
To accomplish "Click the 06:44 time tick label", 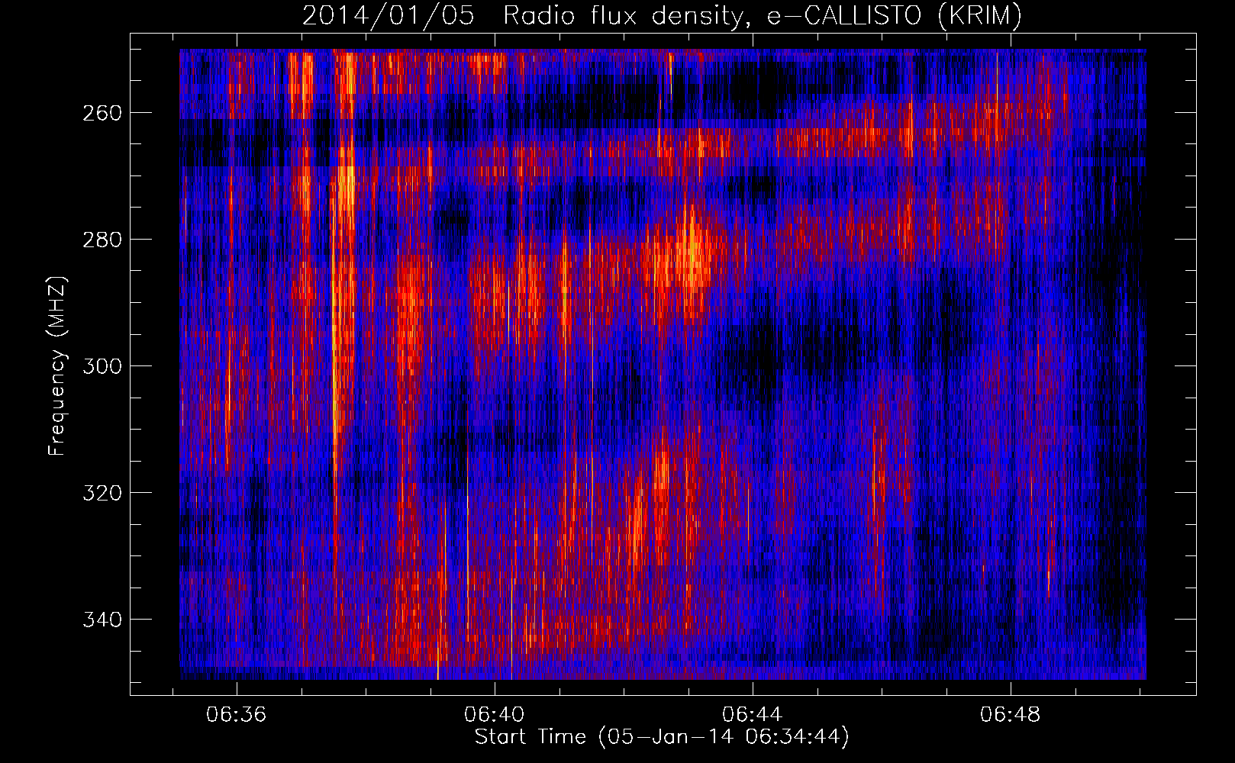I will tap(753, 715).
